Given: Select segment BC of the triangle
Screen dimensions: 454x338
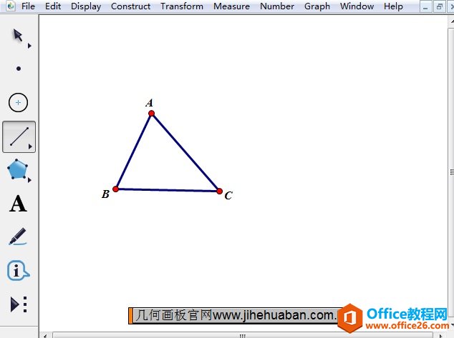Looking at the screenshot, I should (x=168, y=190).
